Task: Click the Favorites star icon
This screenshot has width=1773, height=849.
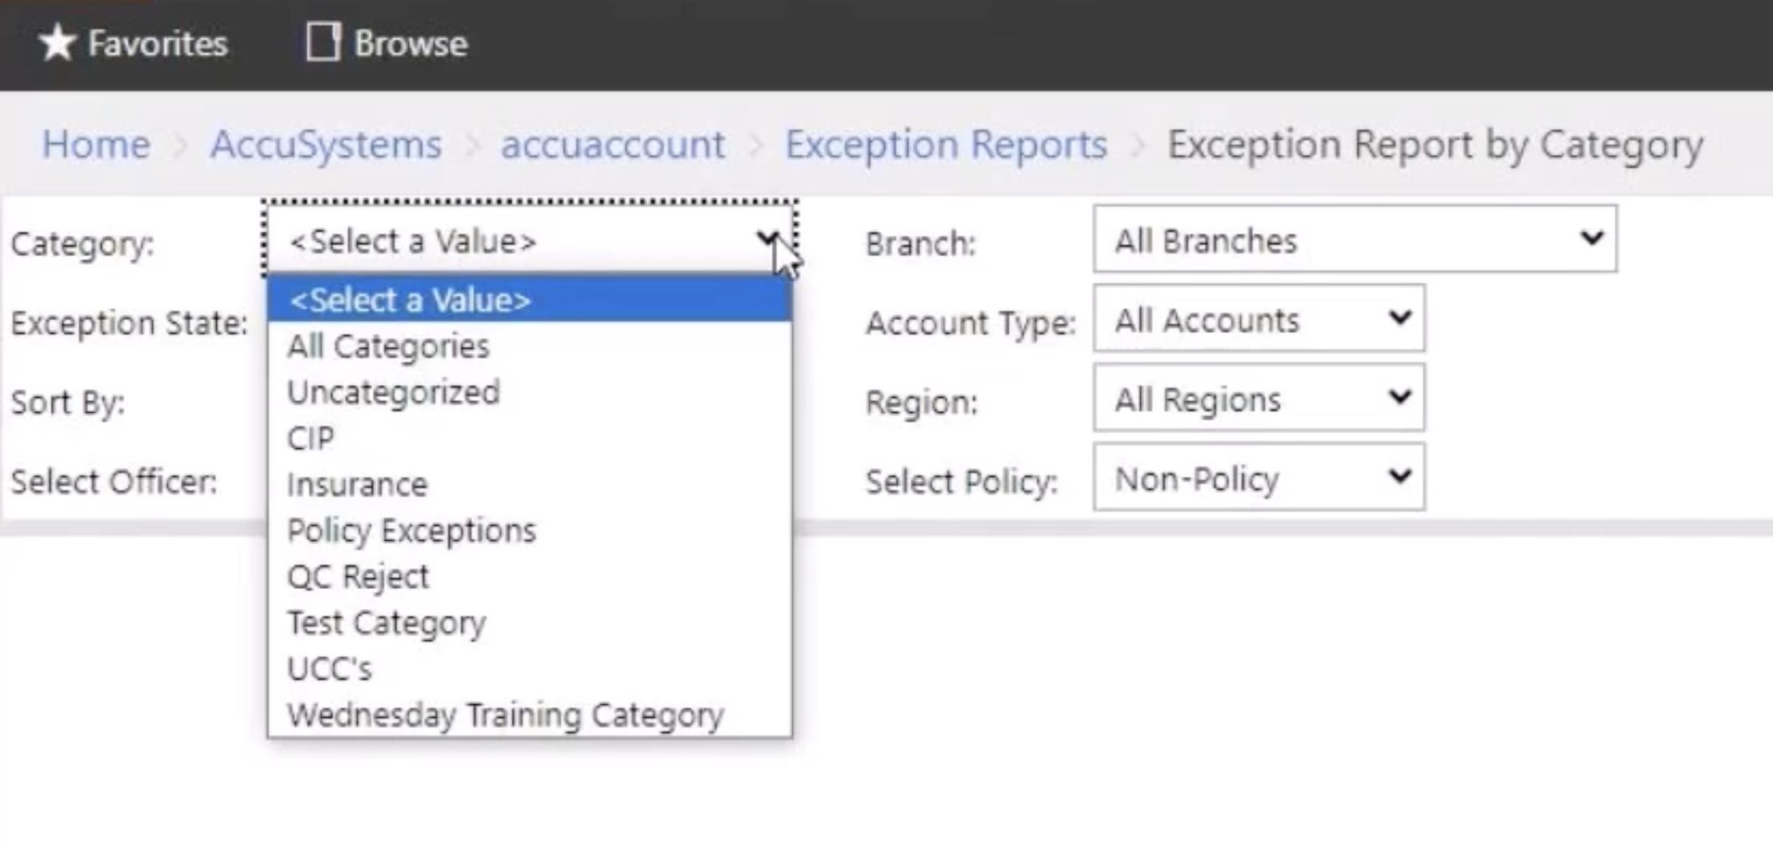Action: [x=56, y=43]
